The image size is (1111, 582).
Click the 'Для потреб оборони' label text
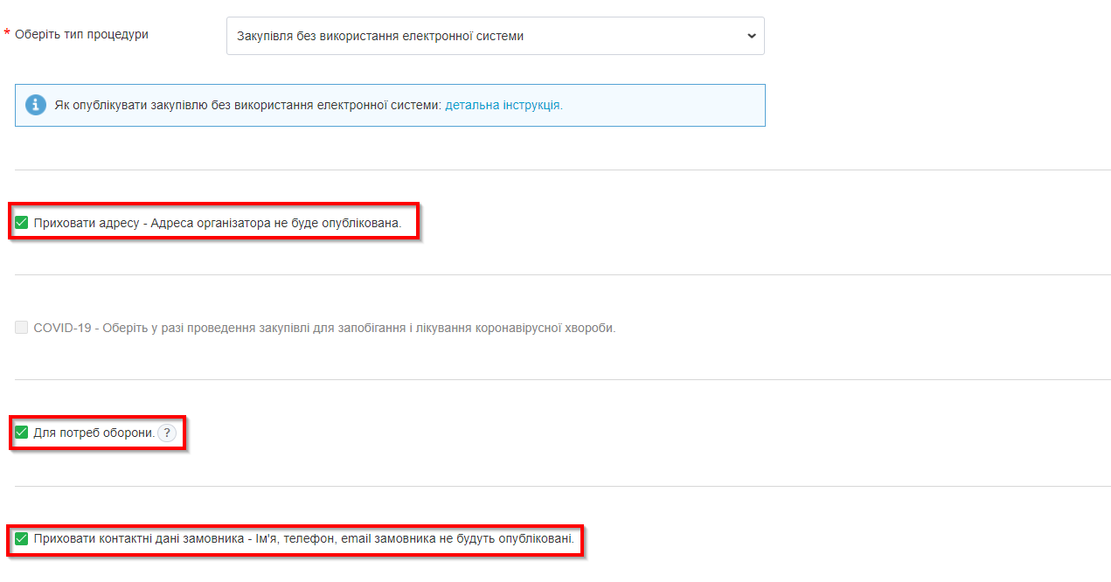[94, 433]
